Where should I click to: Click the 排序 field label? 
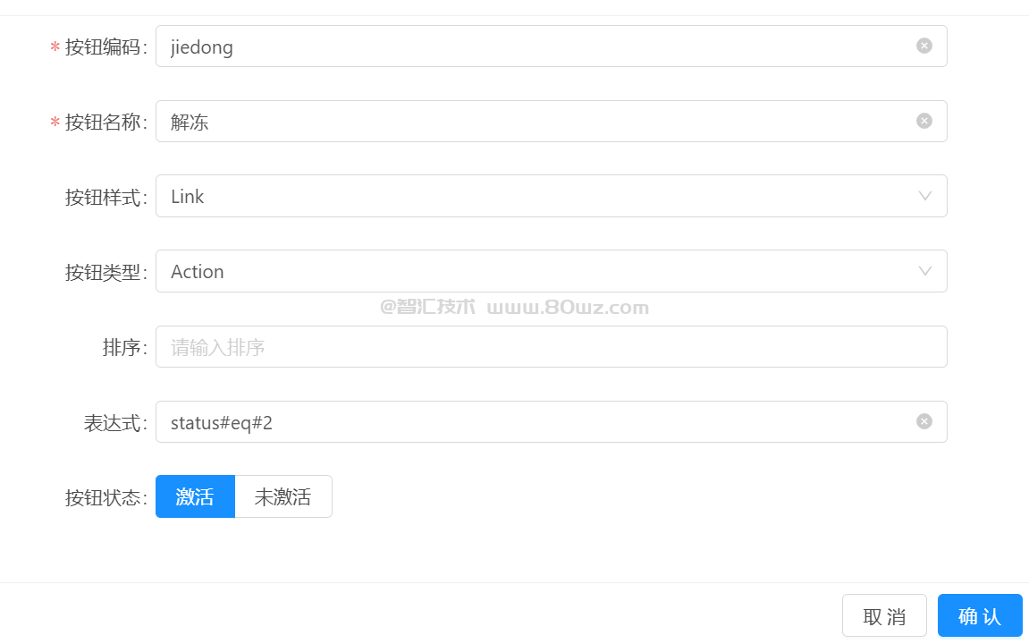(x=124, y=347)
